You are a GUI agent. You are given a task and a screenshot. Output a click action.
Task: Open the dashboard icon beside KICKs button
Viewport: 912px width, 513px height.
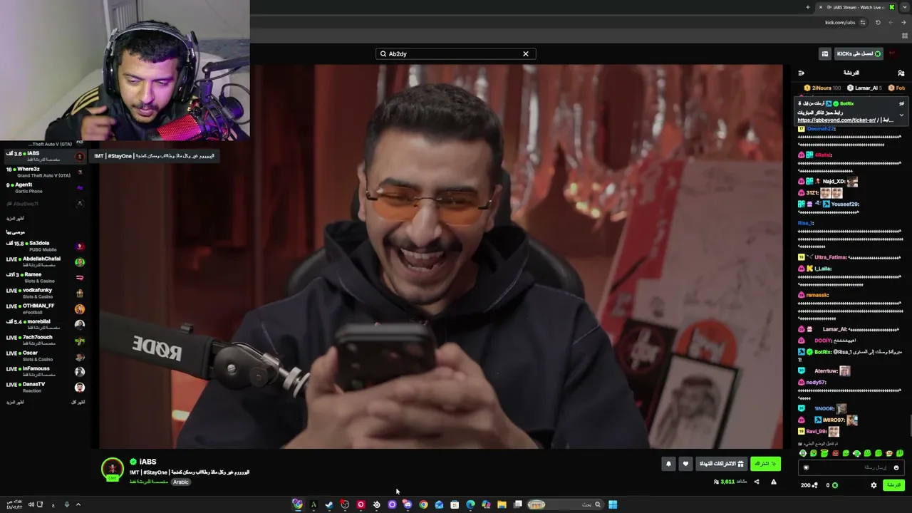[825, 54]
